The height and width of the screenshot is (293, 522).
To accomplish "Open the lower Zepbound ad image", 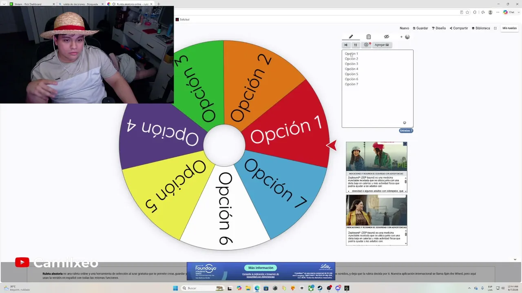I will tap(376, 210).
